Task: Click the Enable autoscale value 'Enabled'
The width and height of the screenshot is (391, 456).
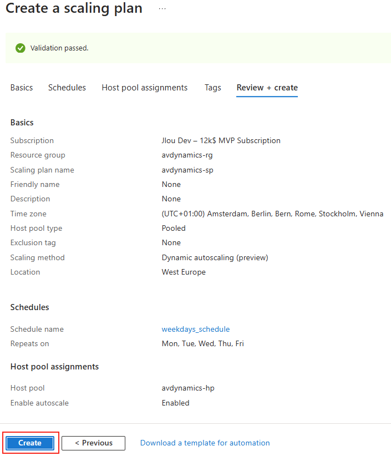Action: pos(176,403)
